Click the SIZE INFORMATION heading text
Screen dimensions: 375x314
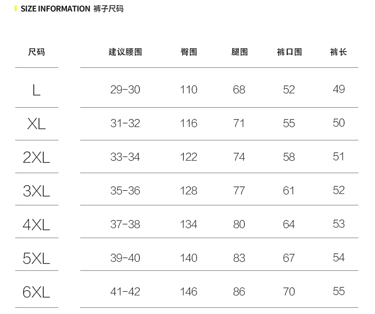pos(55,9)
